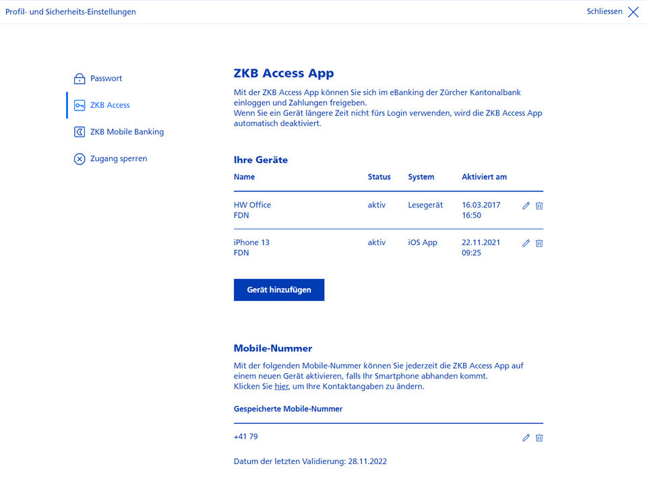The height and width of the screenshot is (495, 647).
Task: Click the Aktiviert am column header
Action: (484, 177)
